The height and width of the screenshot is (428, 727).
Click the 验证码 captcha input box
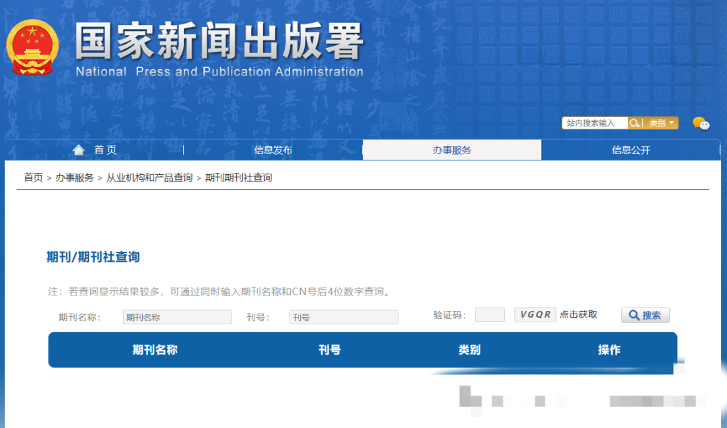(490, 315)
